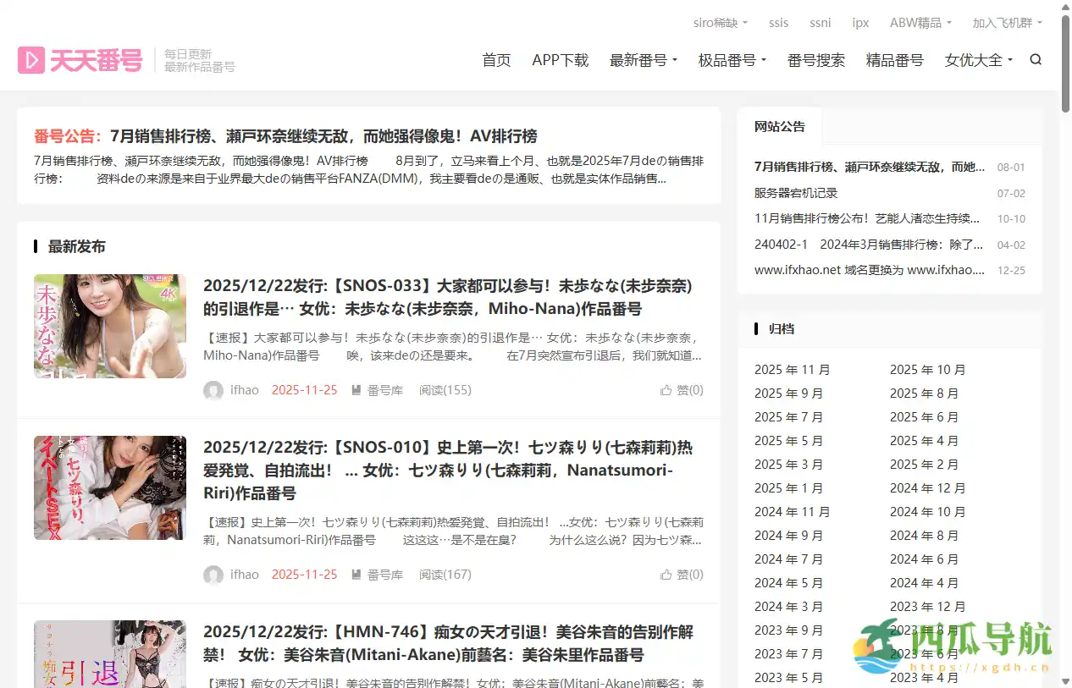This screenshot has width=1072, height=688.
Task: Switch to the 首页 menu item
Action: [496, 60]
